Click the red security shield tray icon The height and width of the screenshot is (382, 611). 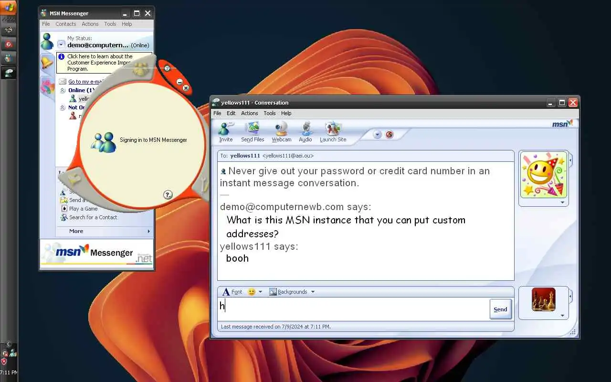4,361
